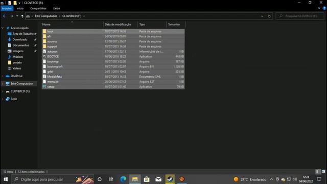Select the BOOTICE application icon
The height and width of the screenshot is (184, 327).
[x=44, y=56]
